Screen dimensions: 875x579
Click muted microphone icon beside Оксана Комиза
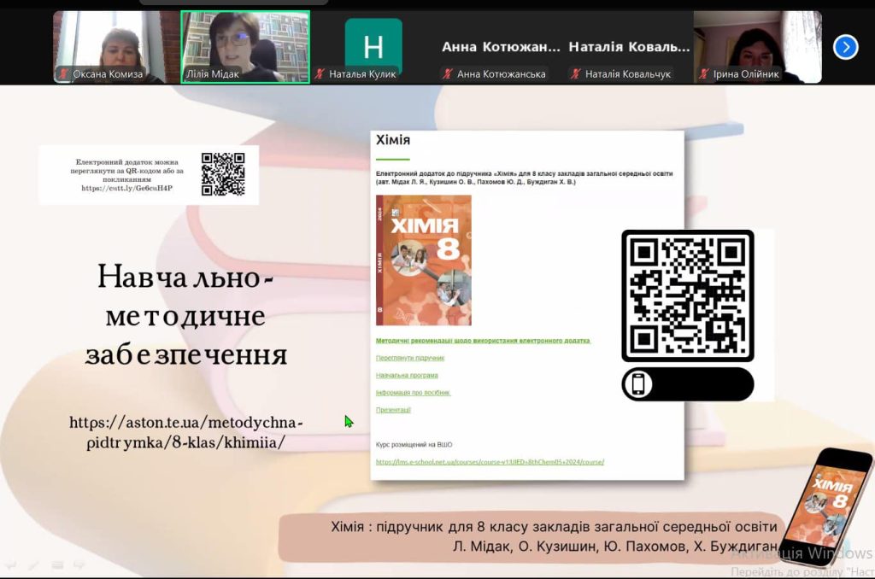pos(63,73)
